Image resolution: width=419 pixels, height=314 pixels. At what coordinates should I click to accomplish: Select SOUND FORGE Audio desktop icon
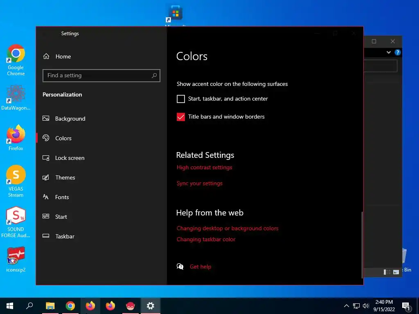pyautogui.click(x=16, y=222)
